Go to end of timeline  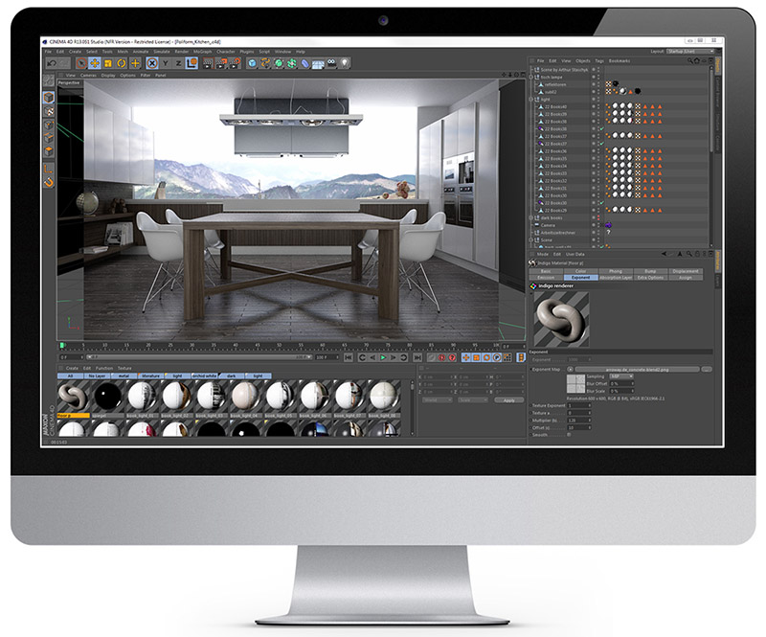(x=417, y=358)
